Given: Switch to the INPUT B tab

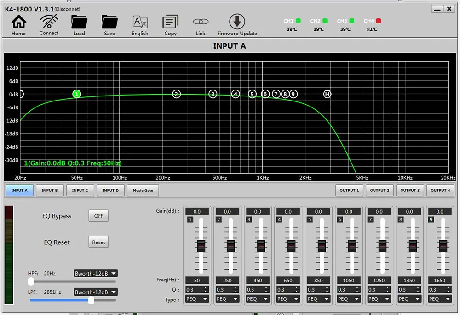Looking at the screenshot, I should [x=50, y=190].
